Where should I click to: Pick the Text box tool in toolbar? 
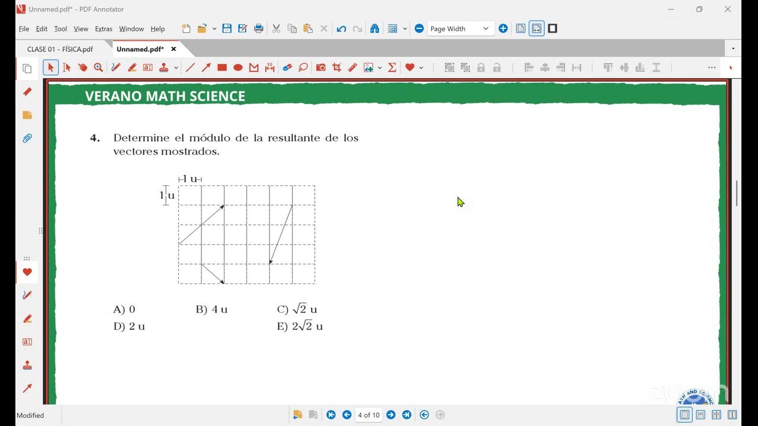(147, 67)
